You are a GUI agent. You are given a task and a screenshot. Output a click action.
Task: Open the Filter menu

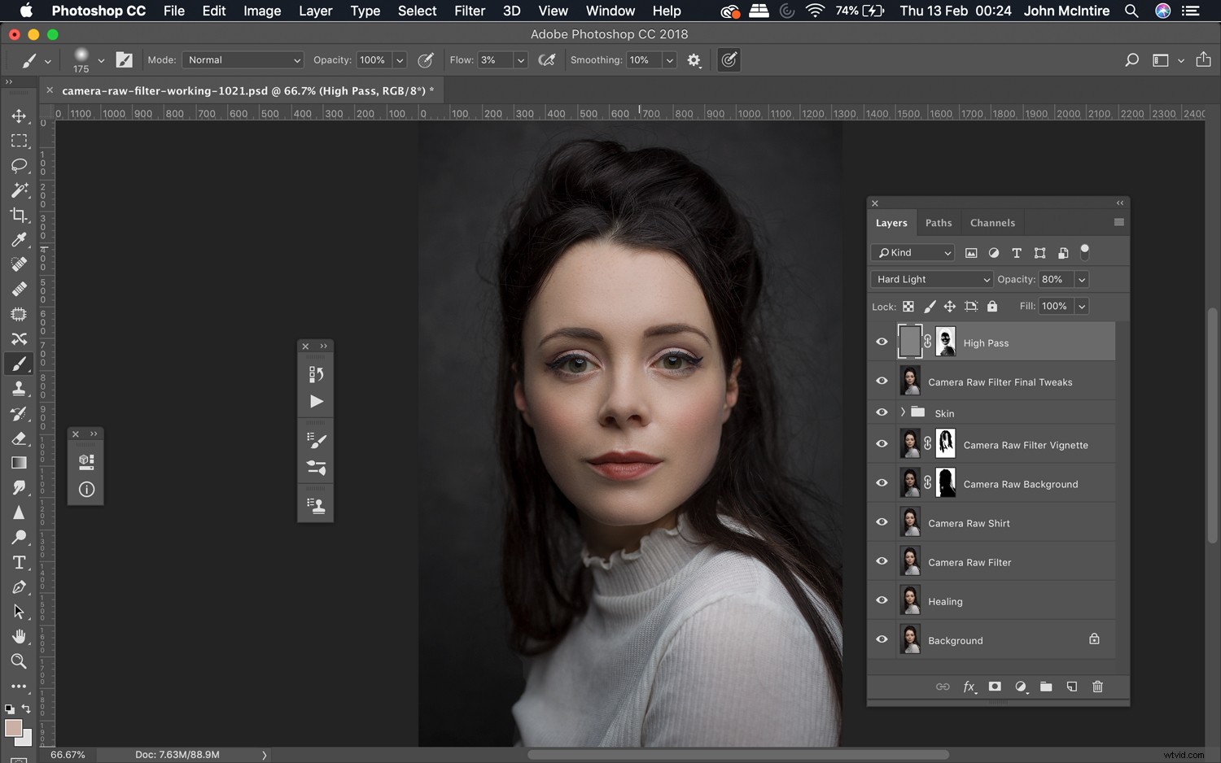470,11
